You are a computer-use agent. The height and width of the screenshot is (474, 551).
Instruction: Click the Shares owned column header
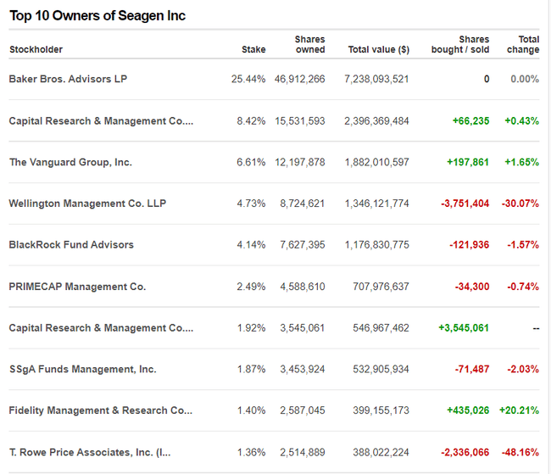[x=309, y=44]
